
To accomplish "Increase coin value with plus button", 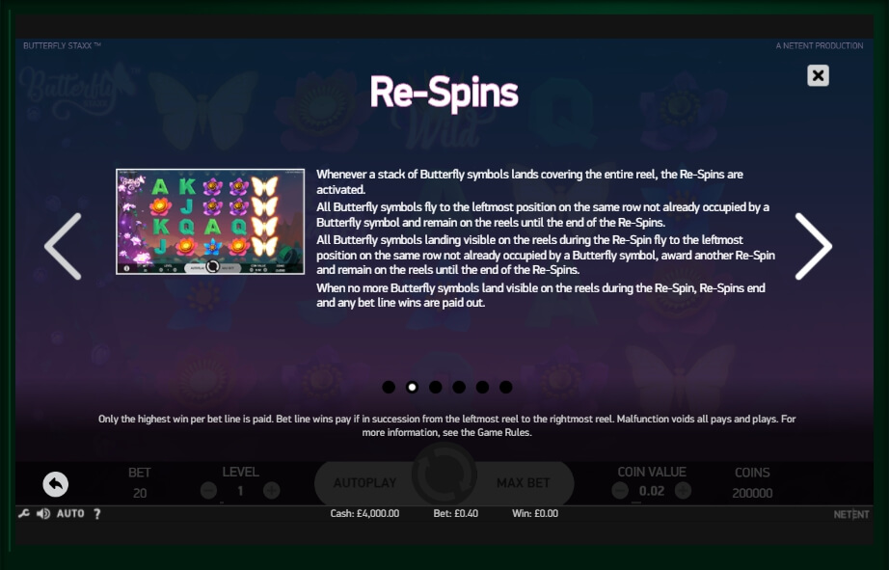I will coord(683,490).
